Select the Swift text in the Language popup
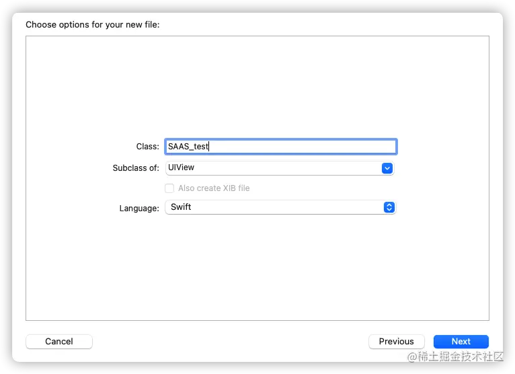 click(181, 207)
